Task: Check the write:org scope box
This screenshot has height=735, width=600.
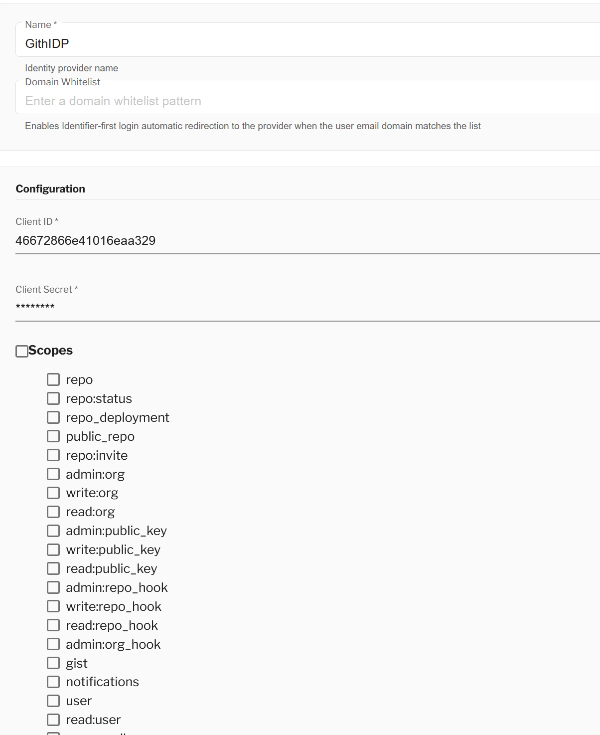Action: pos(53,493)
